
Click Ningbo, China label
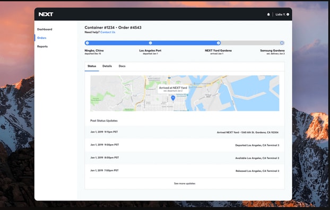click(94, 50)
